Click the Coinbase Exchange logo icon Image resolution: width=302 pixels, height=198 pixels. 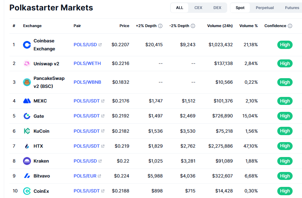pos(27,45)
